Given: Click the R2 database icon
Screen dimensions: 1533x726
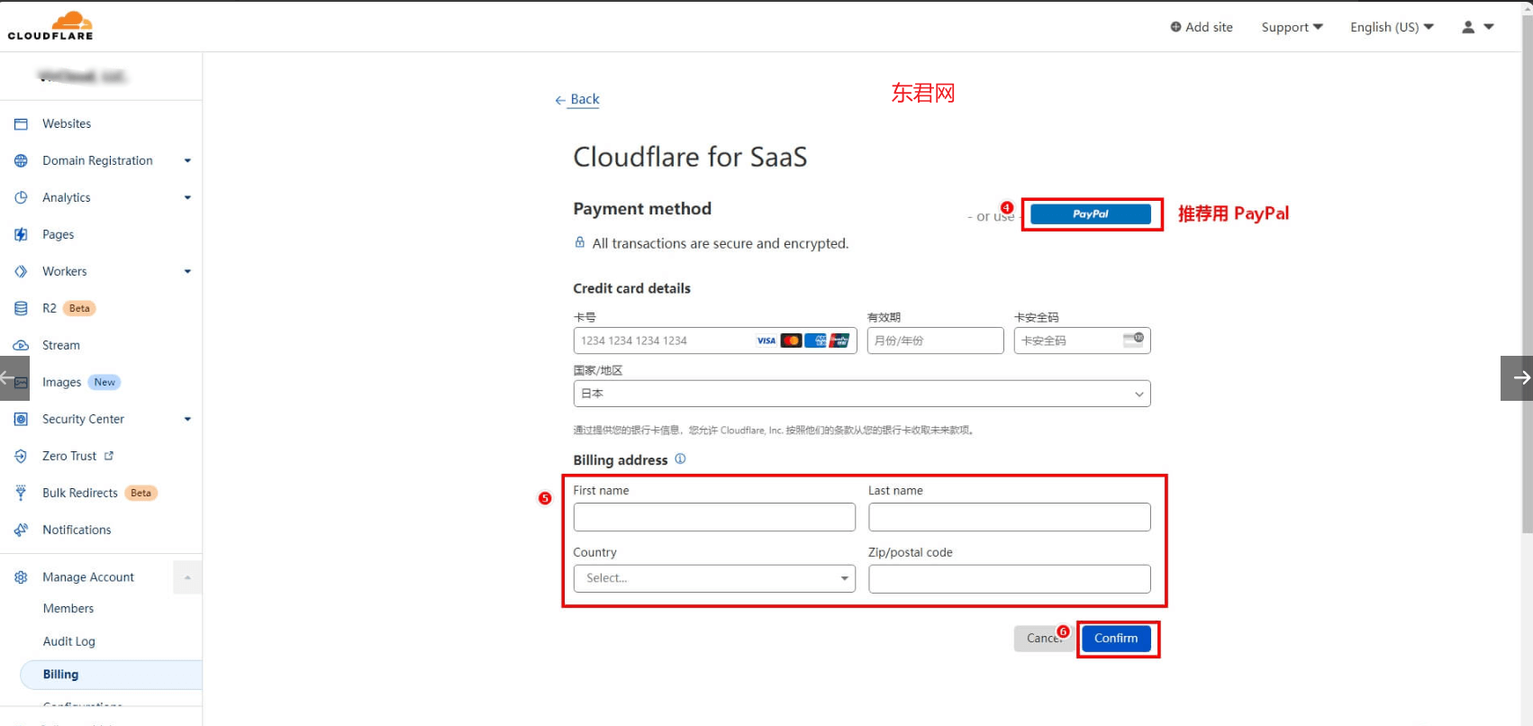Looking at the screenshot, I should tap(21, 308).
